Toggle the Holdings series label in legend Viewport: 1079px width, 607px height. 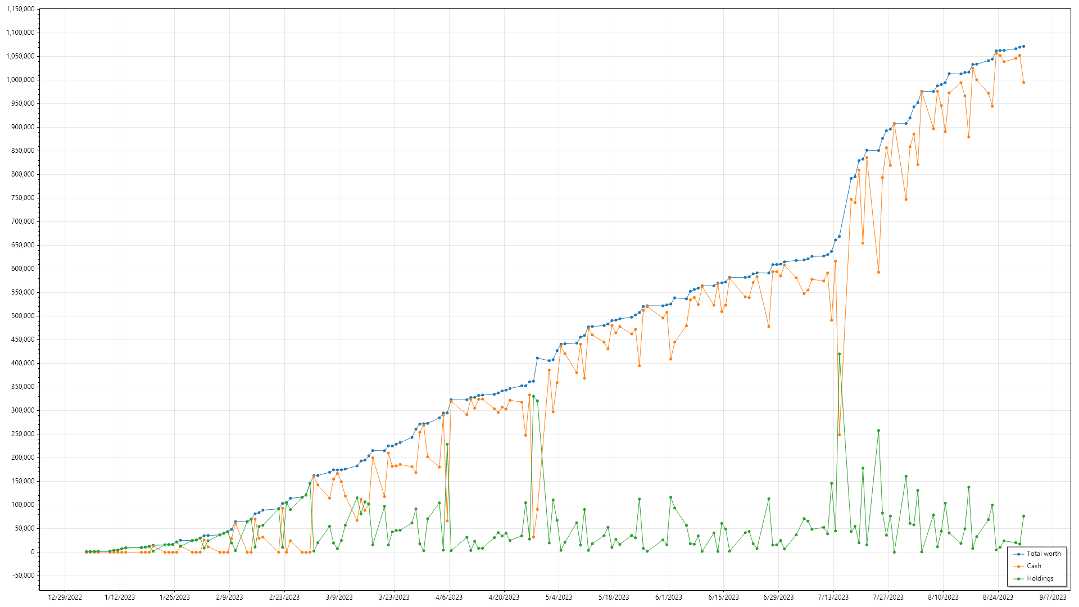tap(1040, 579)
